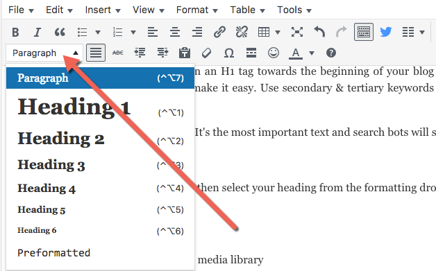436x271 pixels.
Task: Choose Heading 5 from the format list
Action: [x=100, y=209]
